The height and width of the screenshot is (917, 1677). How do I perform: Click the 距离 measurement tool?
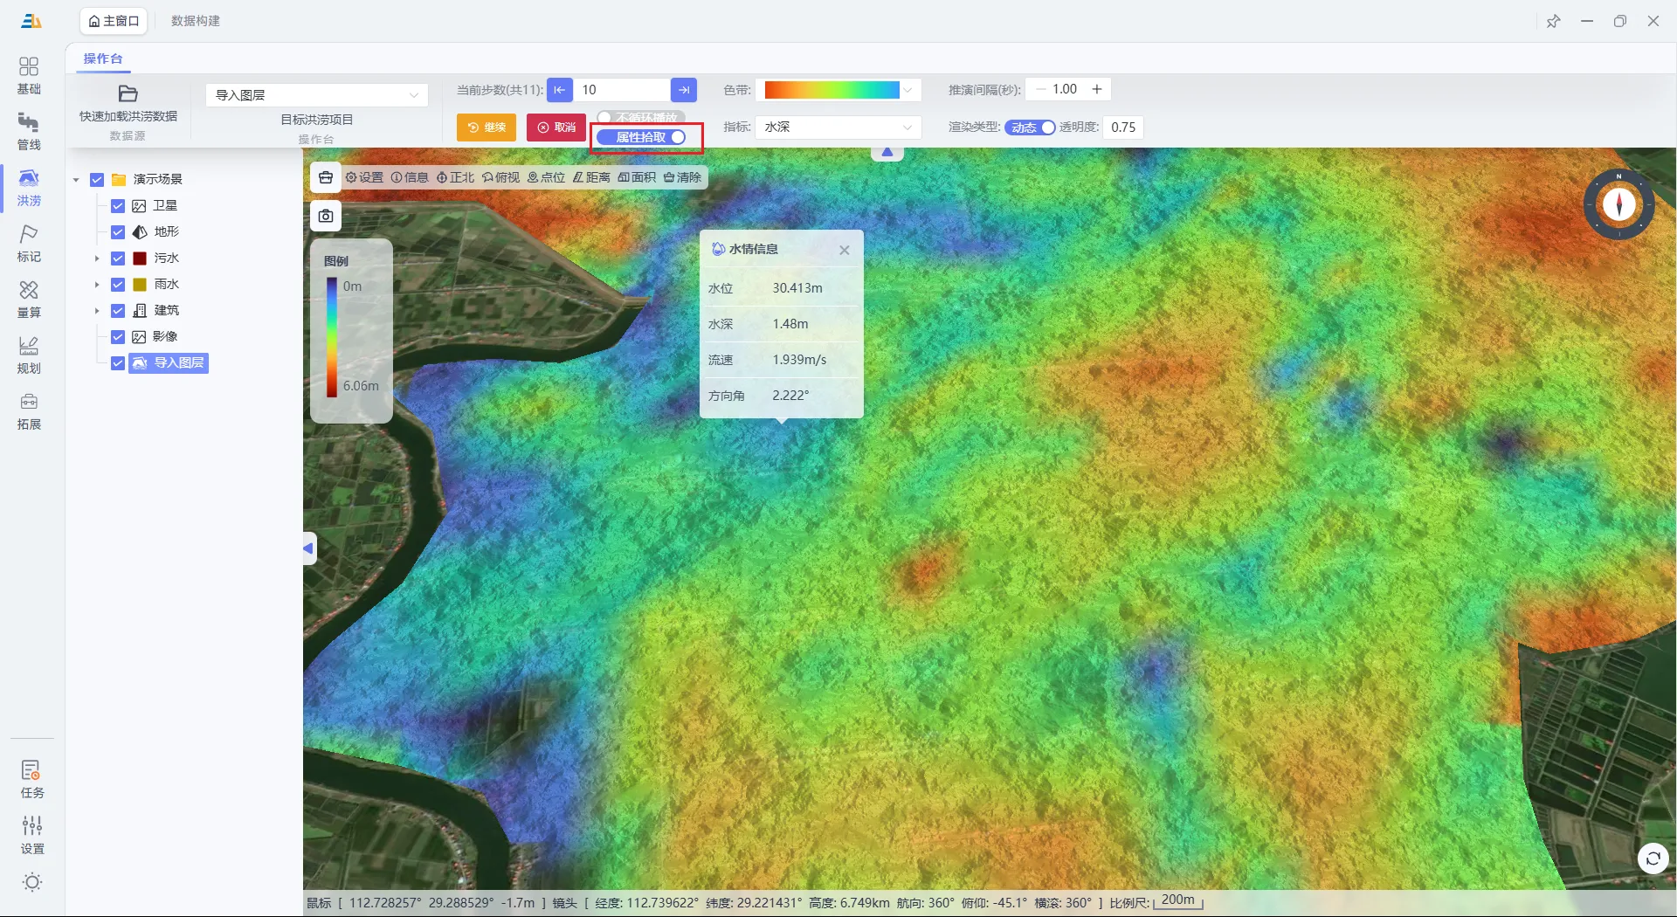tap(591, 177)
